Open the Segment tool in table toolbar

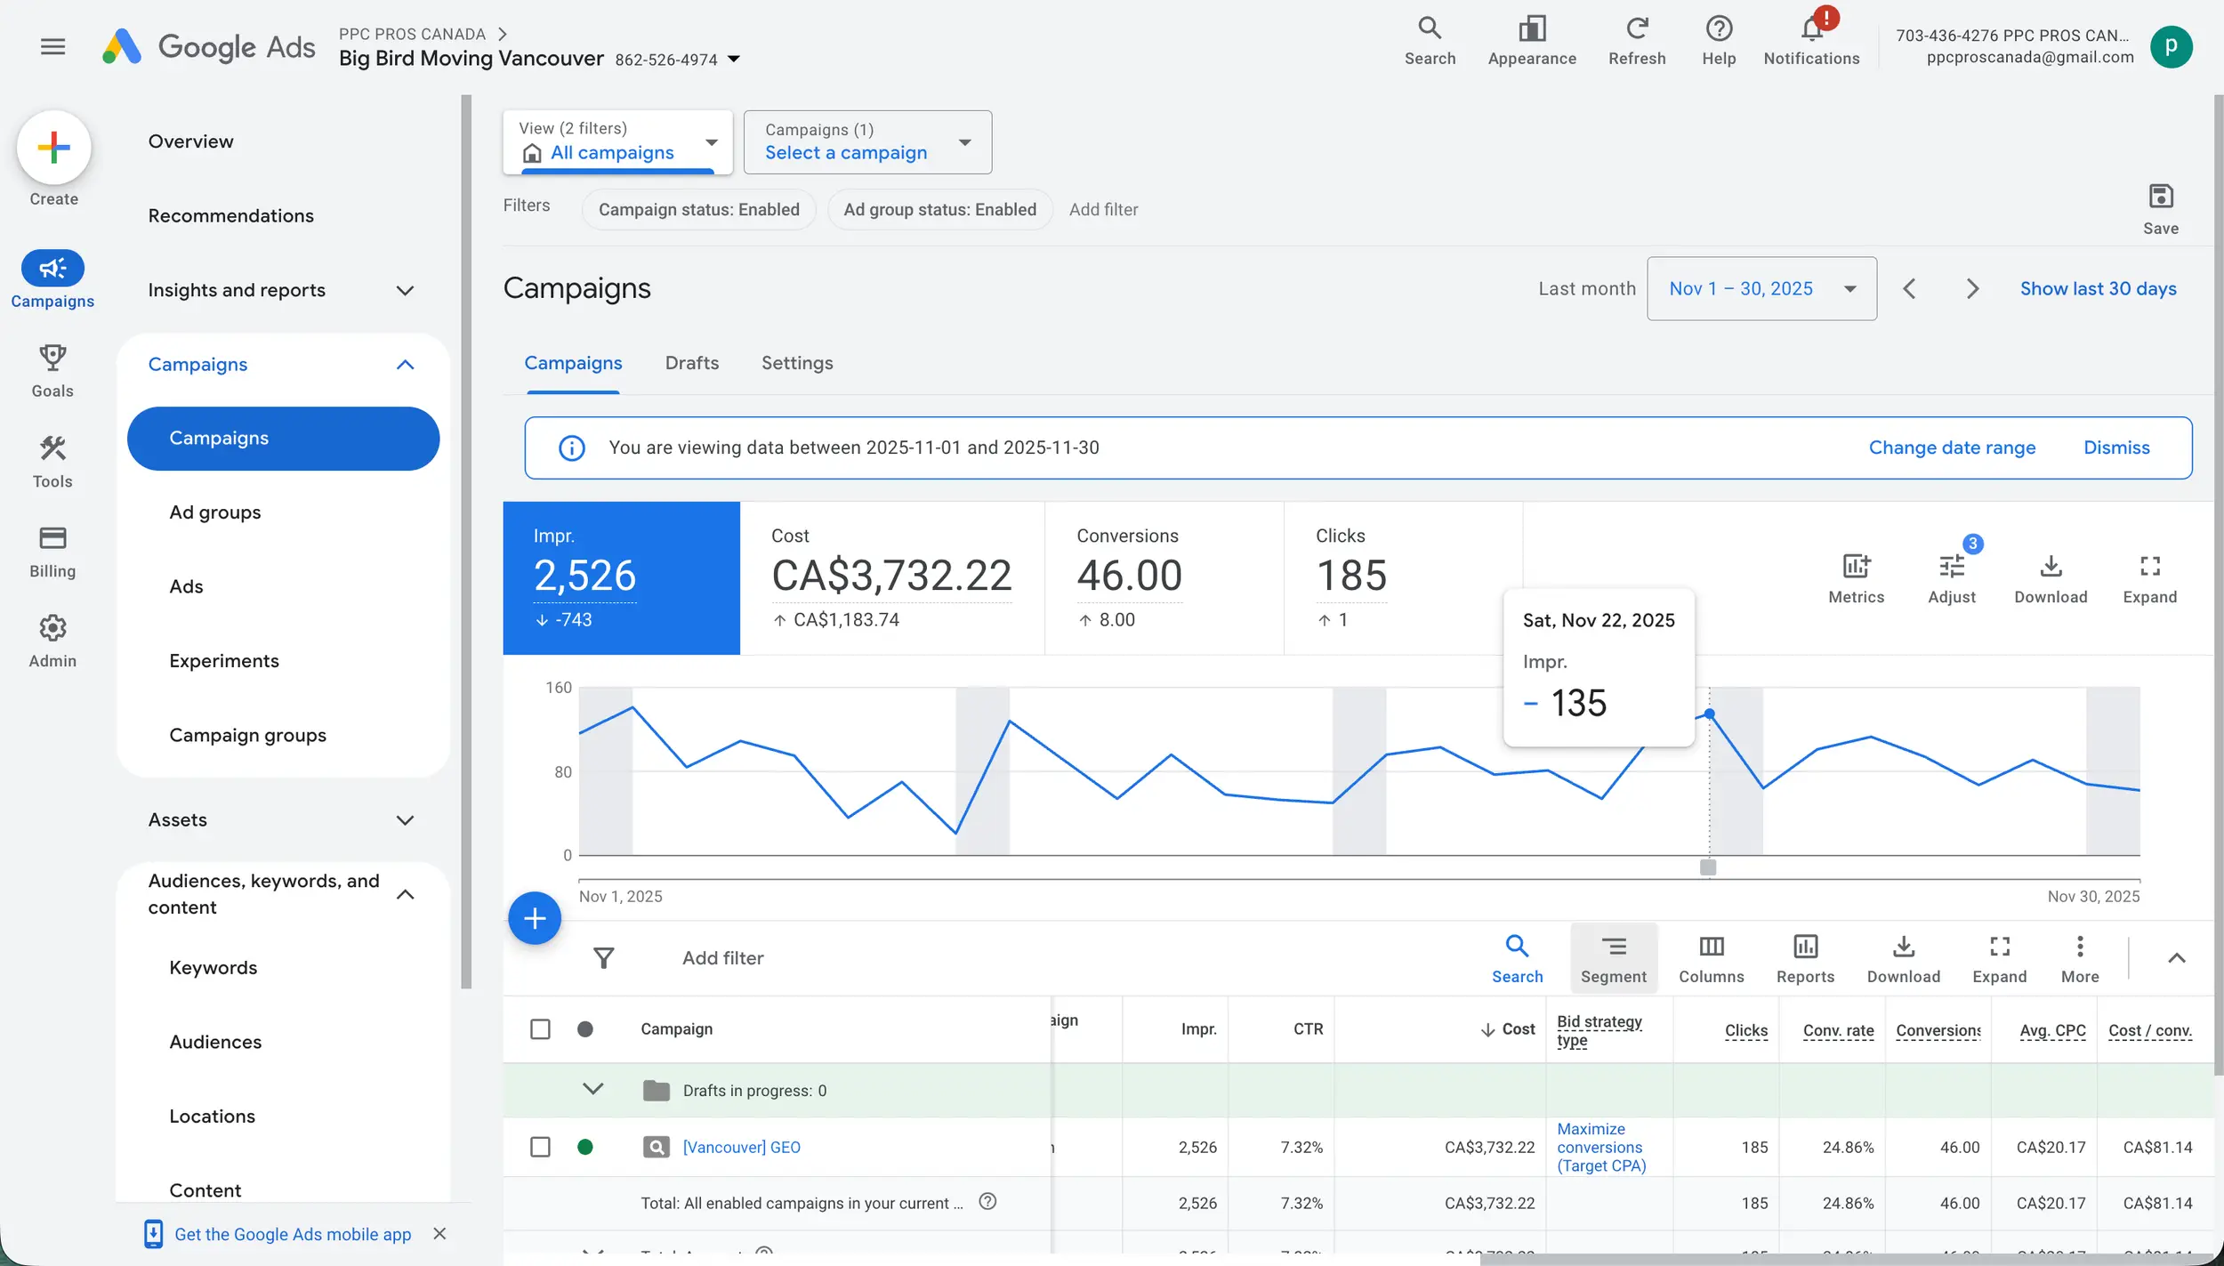[x=1613, y=957]
